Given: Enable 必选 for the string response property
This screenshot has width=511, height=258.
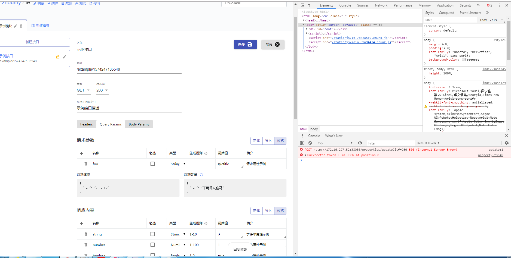Looking at the screenshot, I should pyautogui.click(x=153, y=234).
